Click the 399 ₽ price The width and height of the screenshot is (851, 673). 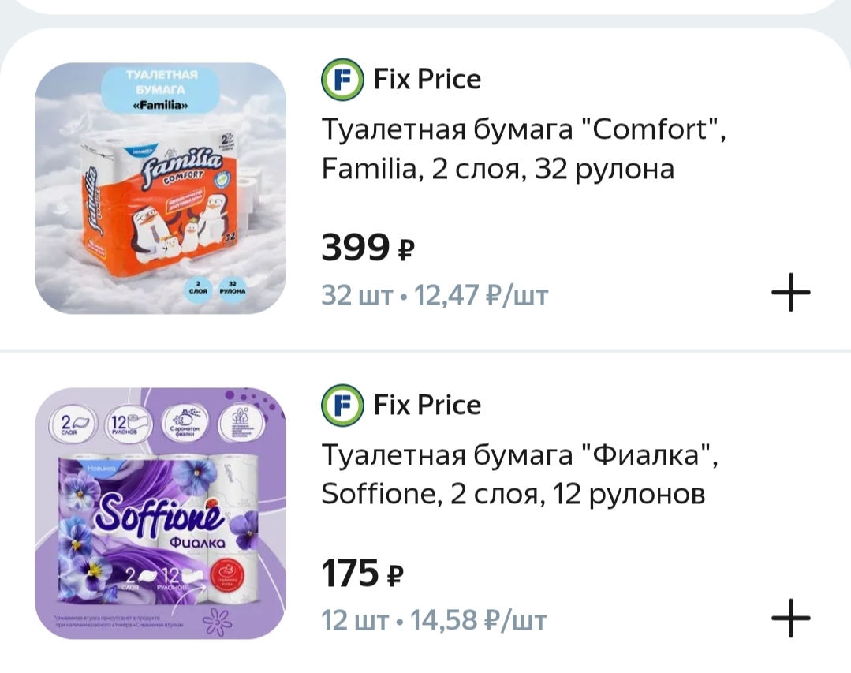point(368,249)
